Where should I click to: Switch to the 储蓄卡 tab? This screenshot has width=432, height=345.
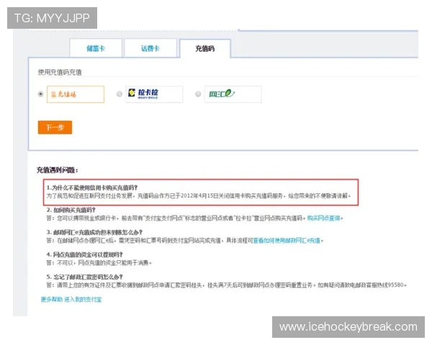pos(96,48)
